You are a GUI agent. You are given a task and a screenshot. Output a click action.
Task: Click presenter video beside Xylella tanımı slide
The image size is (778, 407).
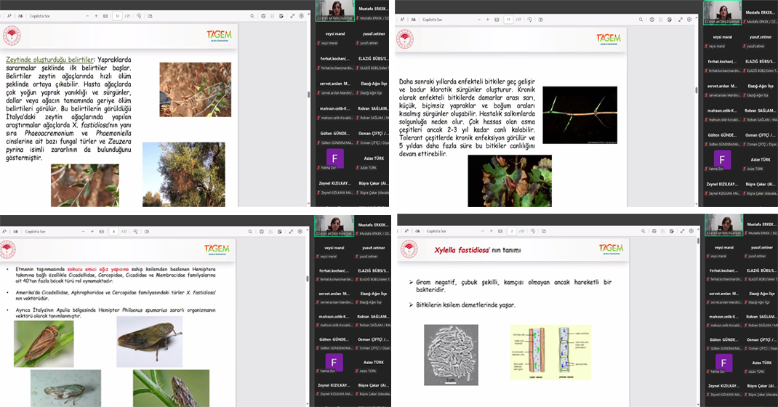(x=723, y=225)
